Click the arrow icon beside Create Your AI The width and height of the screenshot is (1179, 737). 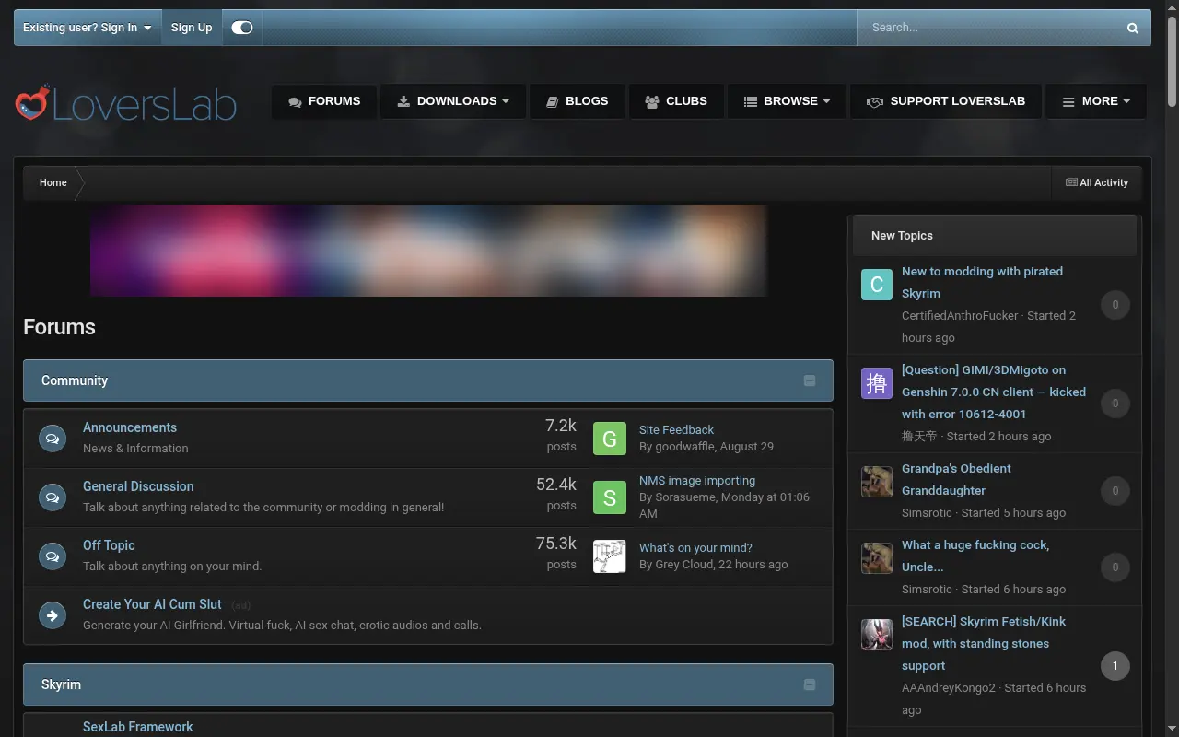tap(53, 614)
